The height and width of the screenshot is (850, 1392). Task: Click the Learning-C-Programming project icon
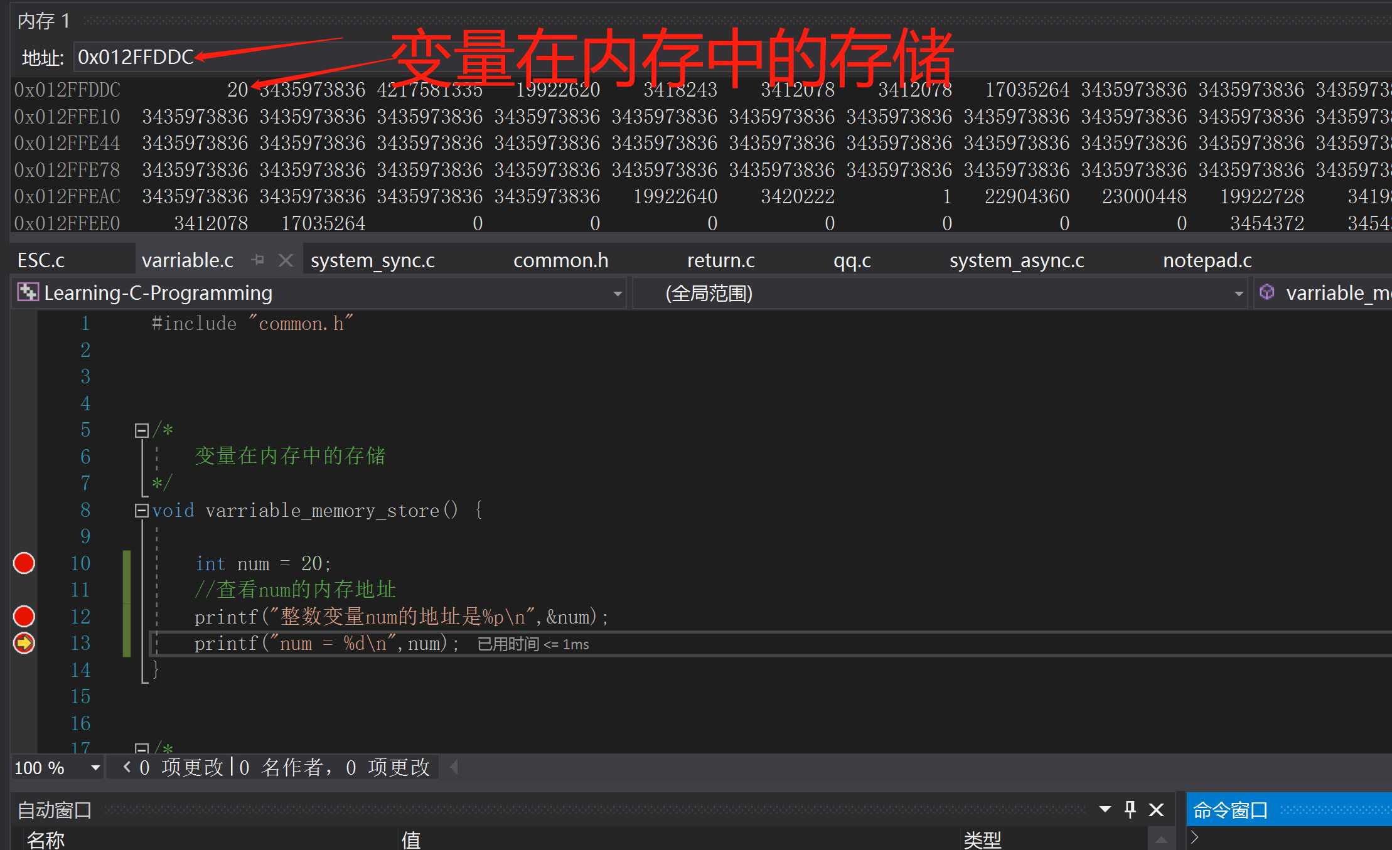[27, 292]
